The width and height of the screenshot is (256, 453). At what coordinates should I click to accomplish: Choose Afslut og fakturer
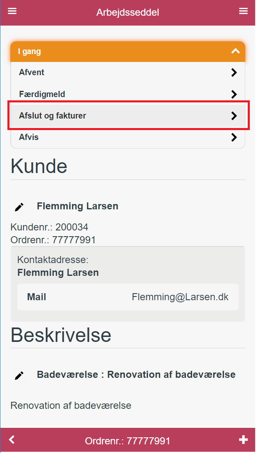pyautogui.click(x=128, y=116)
